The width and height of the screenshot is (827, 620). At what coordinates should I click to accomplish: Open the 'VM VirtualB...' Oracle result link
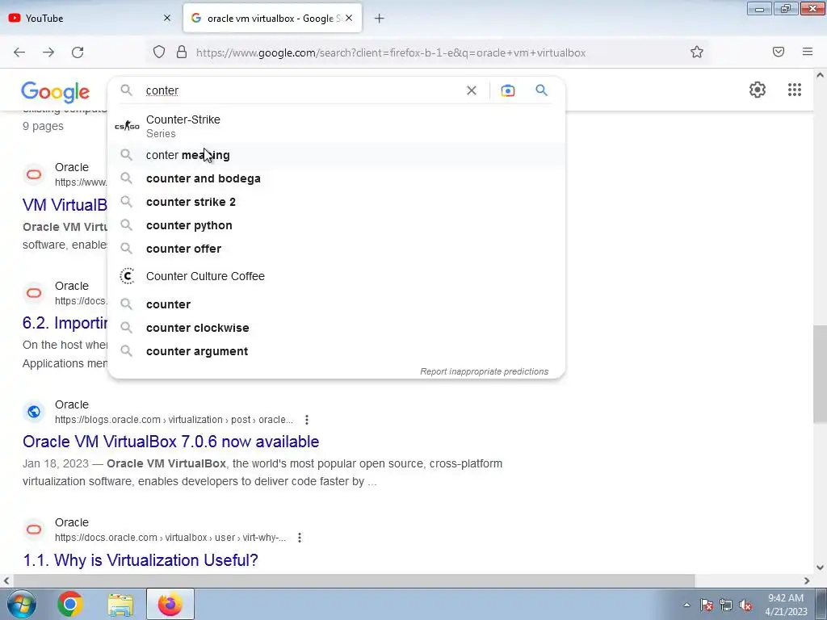pos(65,204)
